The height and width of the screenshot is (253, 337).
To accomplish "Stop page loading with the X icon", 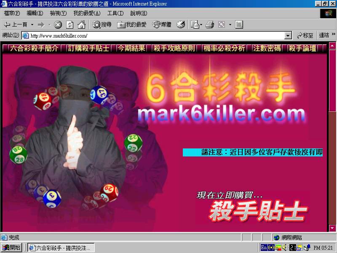I will coord(58,25).
